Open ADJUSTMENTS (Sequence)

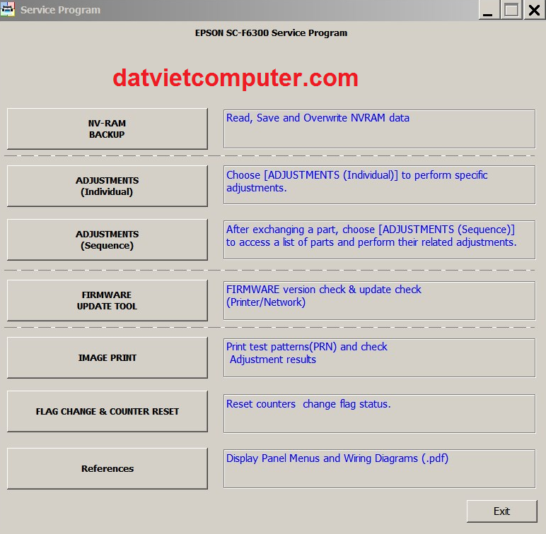click(x=107, y=240)
